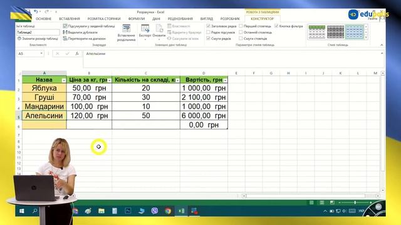Screen dimensions: 401x225
Task: Open the 'ФОРМУЛИ' ribbon tab
Action: click(137, 19)
